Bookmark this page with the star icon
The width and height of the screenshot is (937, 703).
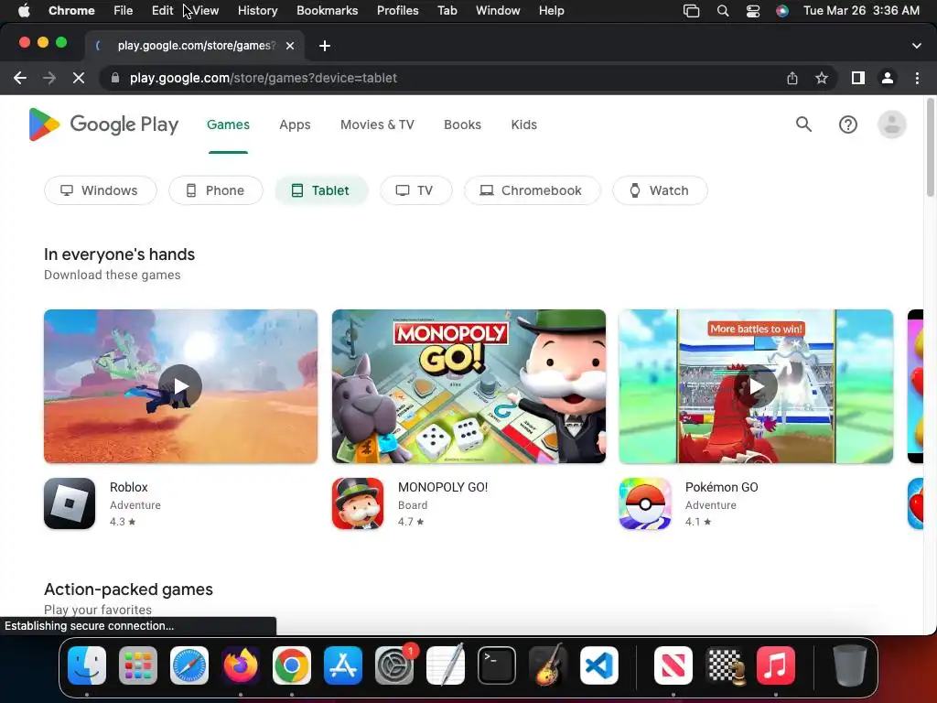coord(822,78)
